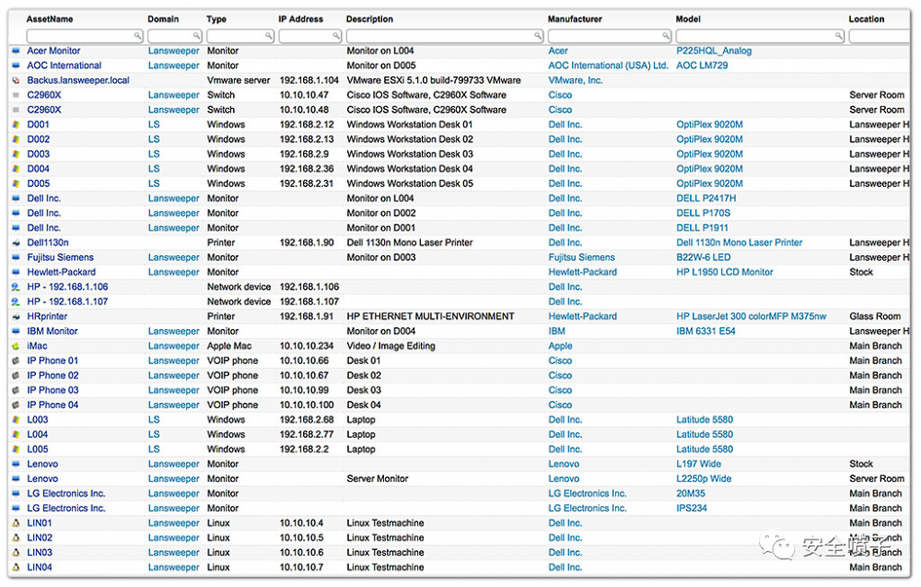The image size is (921, 587).
Task: Focus the IP Address filter field
Action: (310, 36)
